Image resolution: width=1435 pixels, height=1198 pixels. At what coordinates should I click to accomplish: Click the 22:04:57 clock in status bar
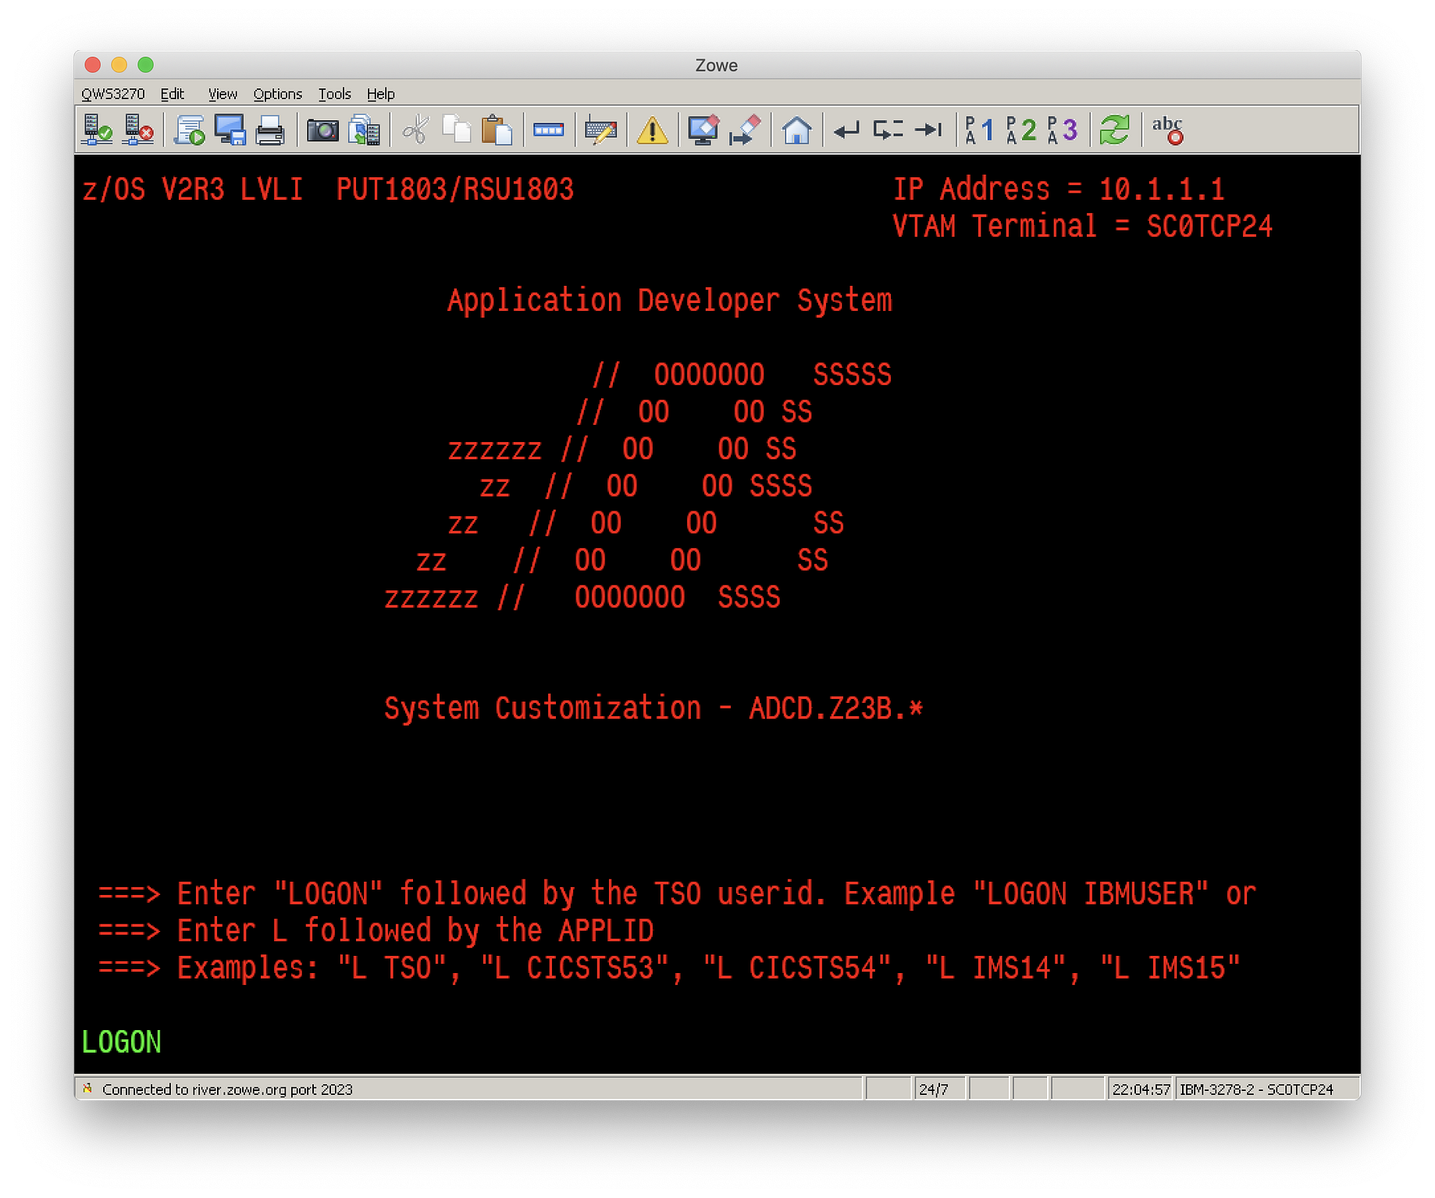click(1141, 1089)
